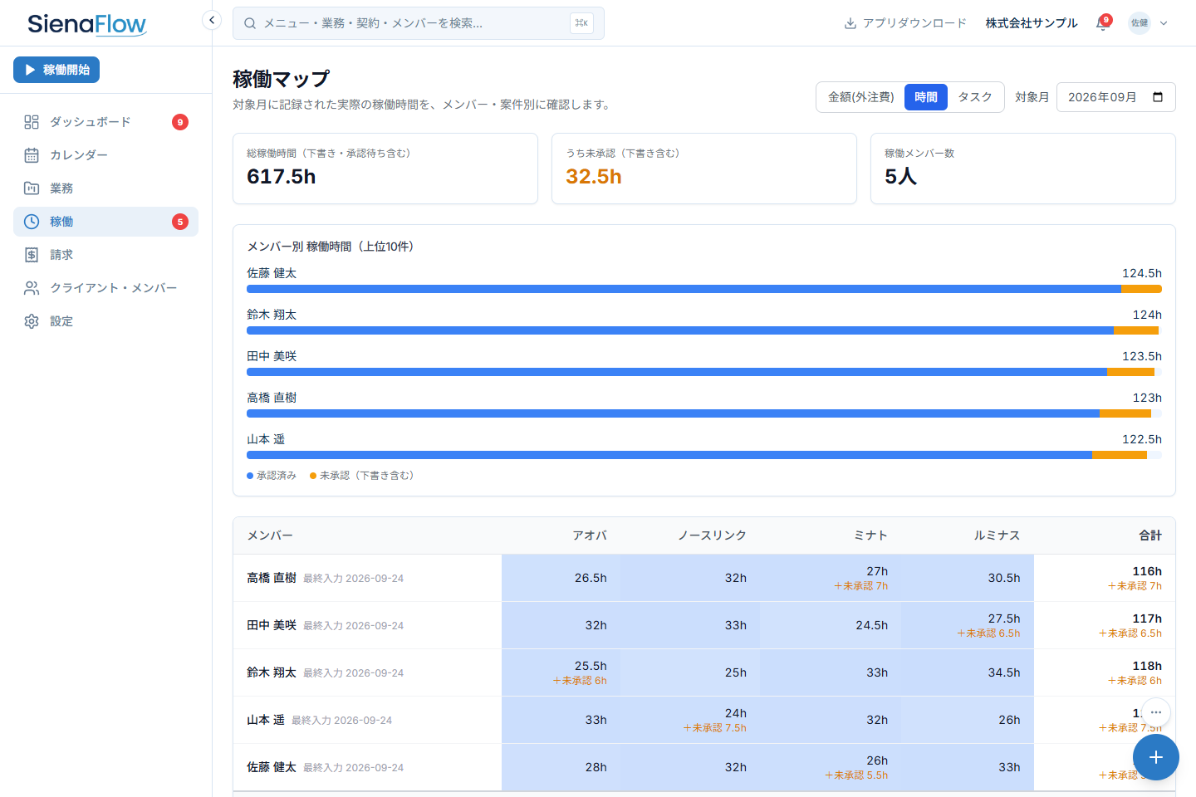
Task: Click 山本 遥 ルミナス 26h cell
Action: (968, 720)
